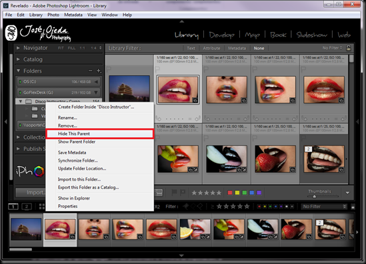Toggle Metadata in Library Filter bar
Screen dimensions: 366x264
(237, 48)
